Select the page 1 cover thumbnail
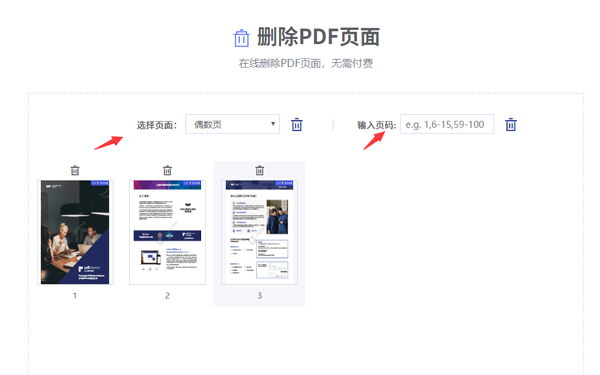This screenshot has height=375, width=600. [x=75, y=232]
